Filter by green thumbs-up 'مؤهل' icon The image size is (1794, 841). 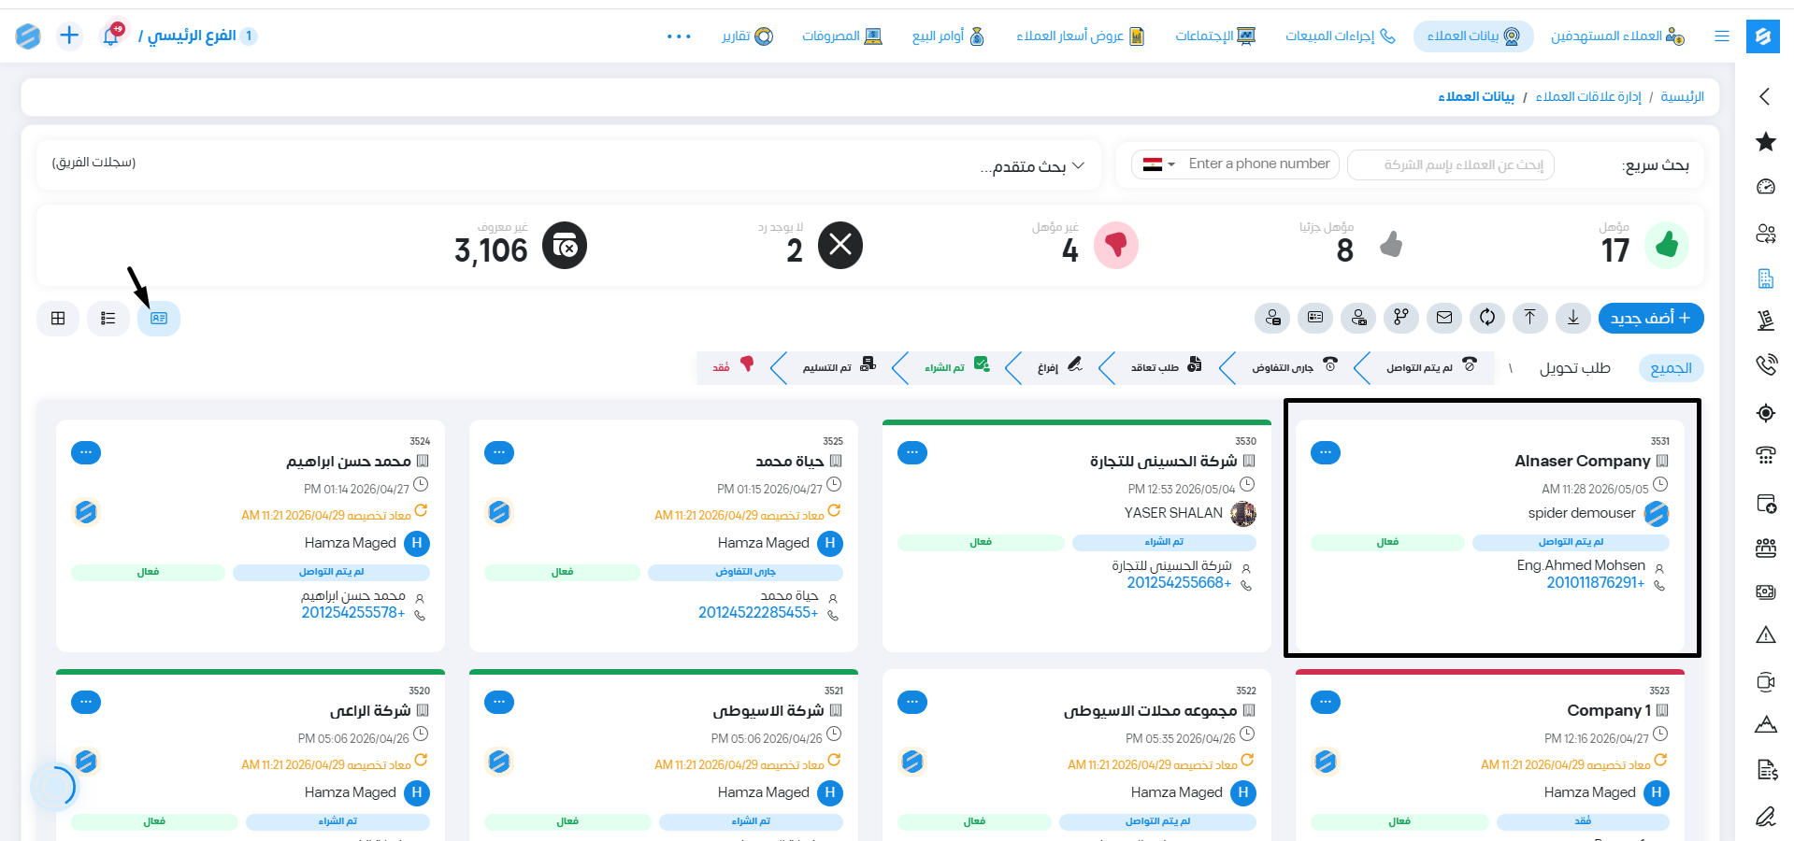(x=1666, y=246)
